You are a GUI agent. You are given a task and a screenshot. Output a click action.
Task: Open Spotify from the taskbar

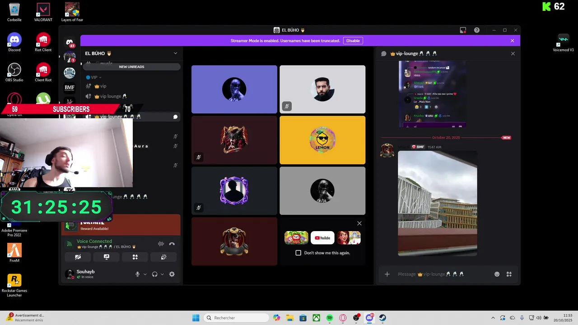pos(330,318)
